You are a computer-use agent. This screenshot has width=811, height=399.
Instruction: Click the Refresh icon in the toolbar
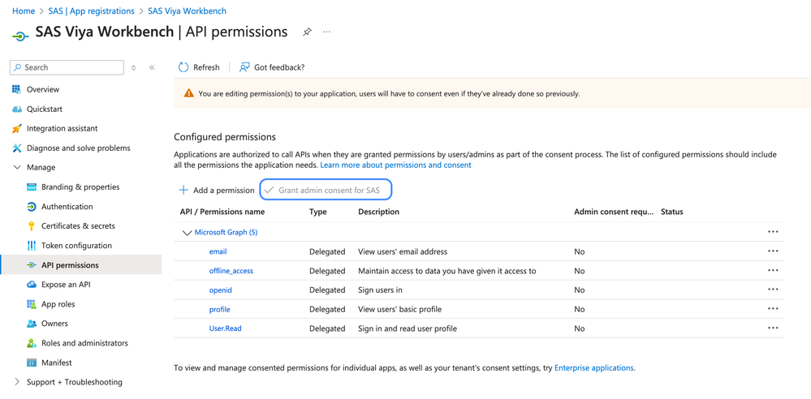tap(183, 67)
